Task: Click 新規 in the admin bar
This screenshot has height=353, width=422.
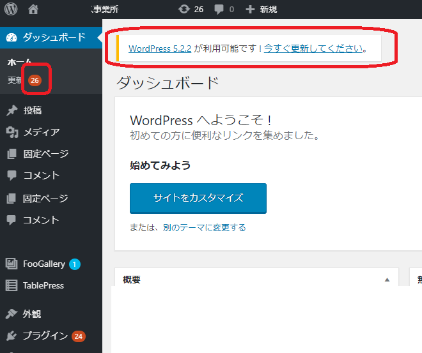Action: 269,10
